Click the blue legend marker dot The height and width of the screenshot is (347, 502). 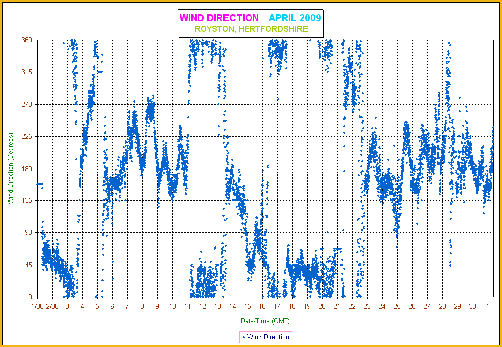[243, 337]
